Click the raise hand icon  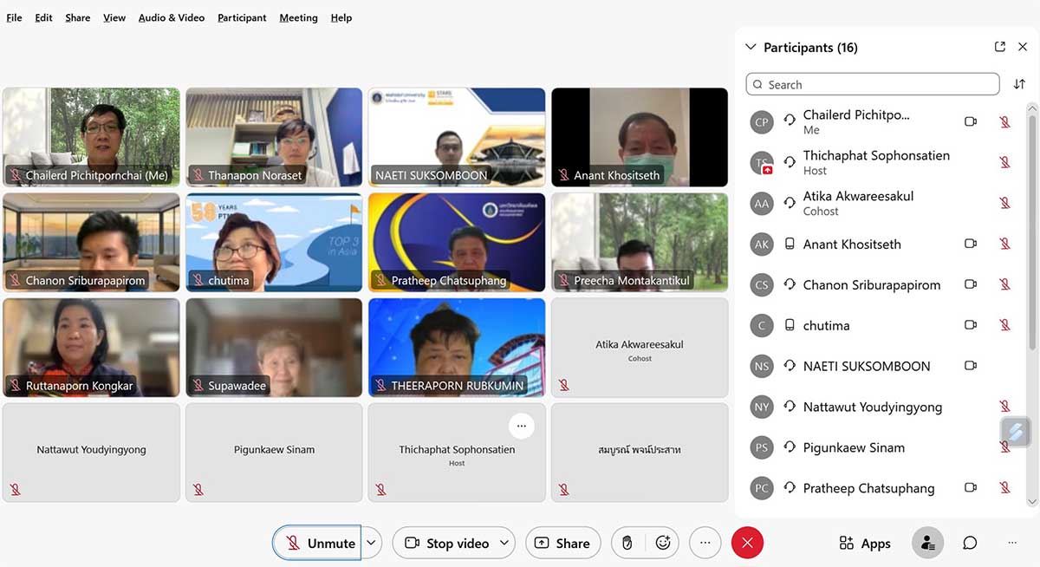(627, 543)
